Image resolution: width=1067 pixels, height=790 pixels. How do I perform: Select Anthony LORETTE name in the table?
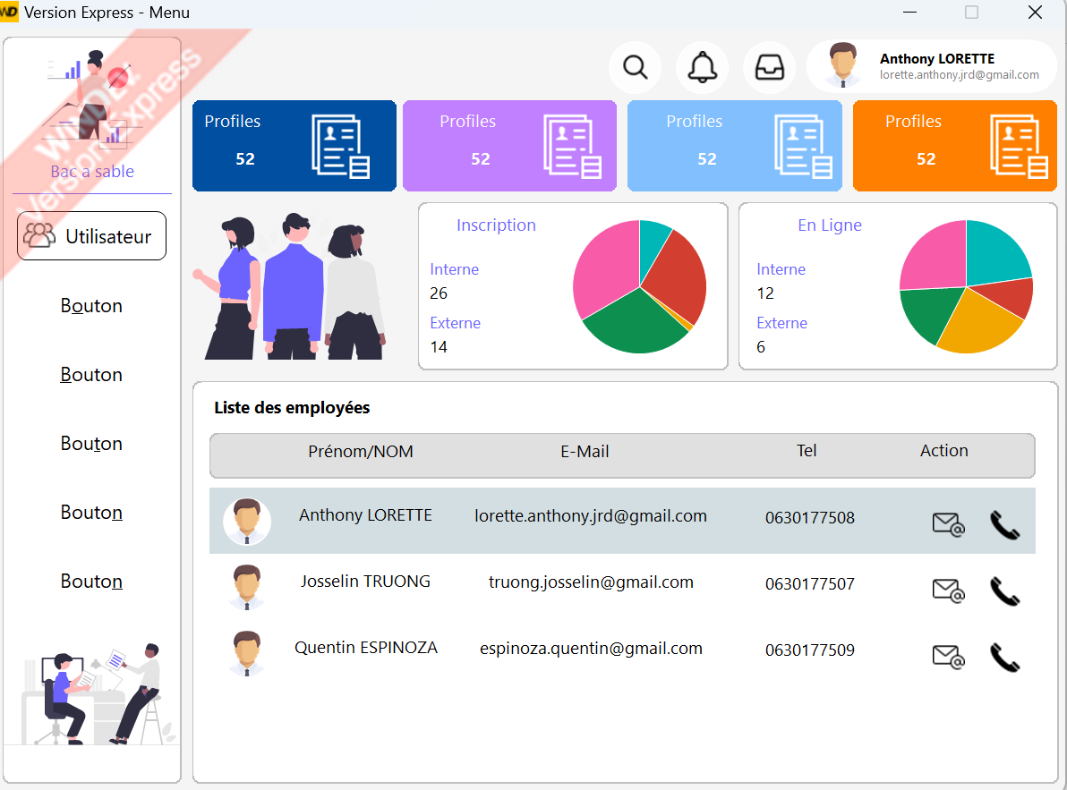tap(365, 515)
